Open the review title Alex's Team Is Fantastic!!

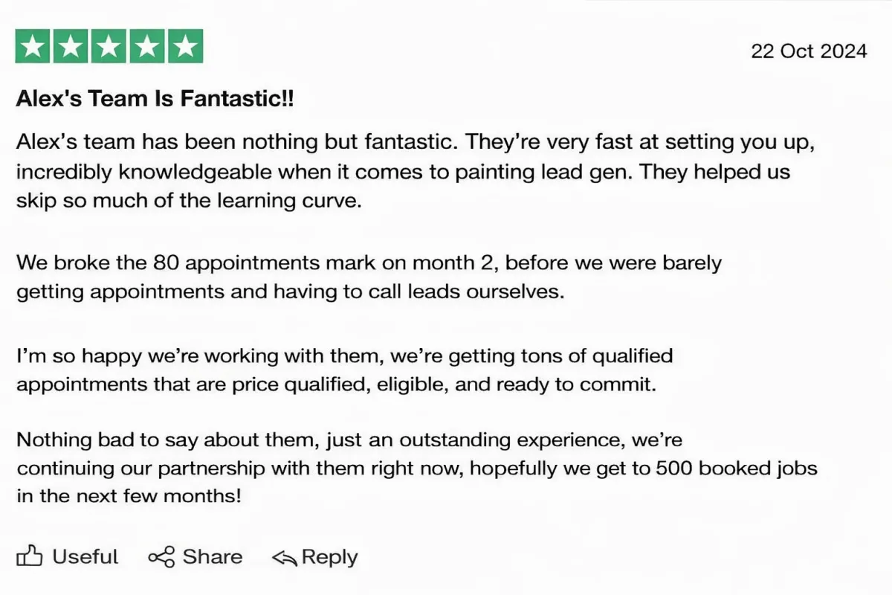[155, 99]
